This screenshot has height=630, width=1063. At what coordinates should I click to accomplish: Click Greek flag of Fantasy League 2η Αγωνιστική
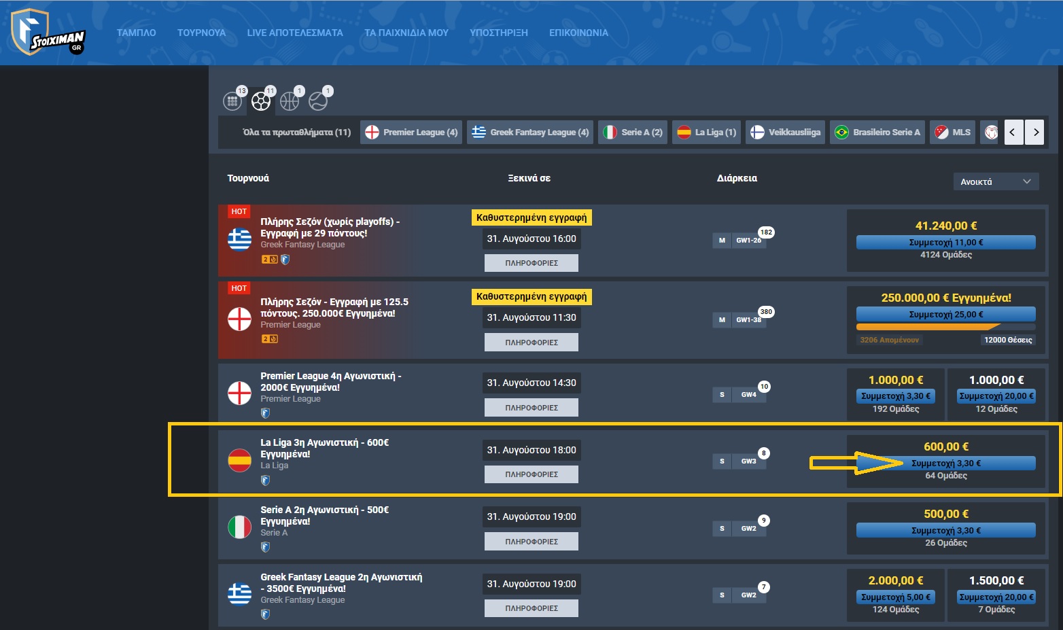pyautogui.click(x=239, y=593)
